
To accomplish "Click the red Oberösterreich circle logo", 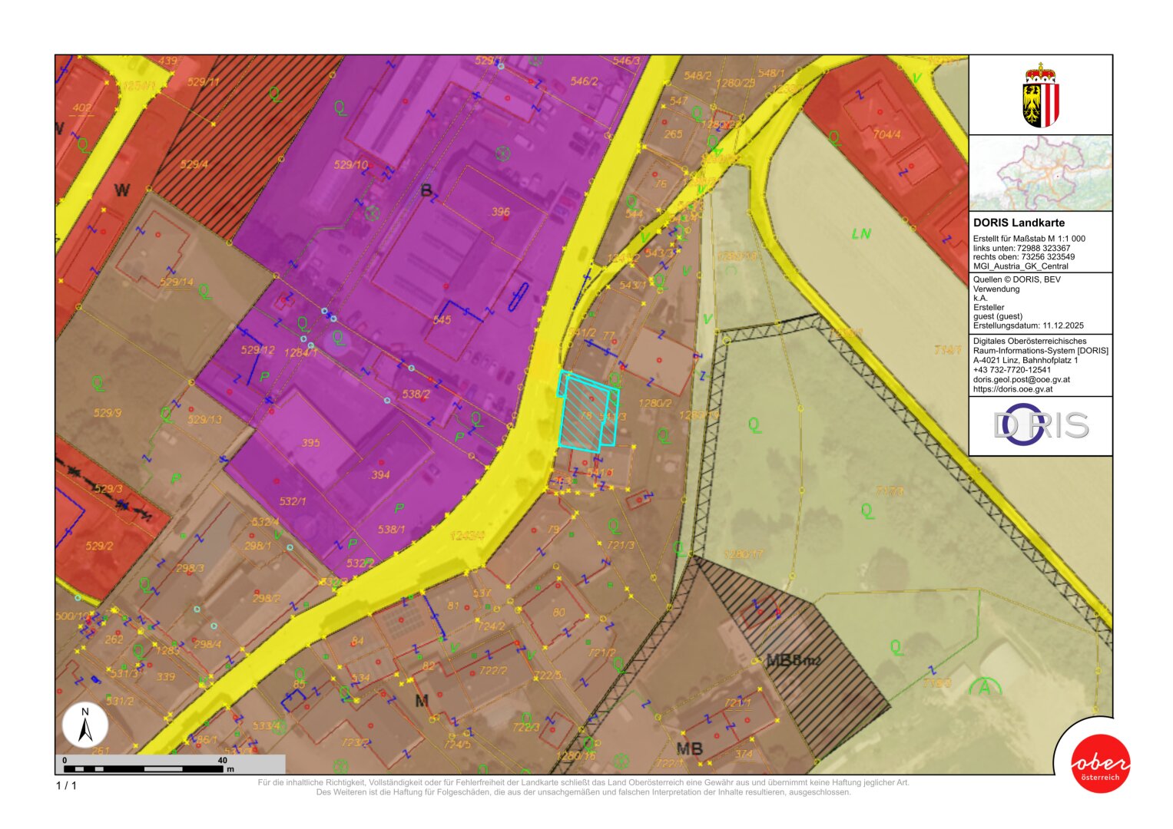I will click(1100, 764).
